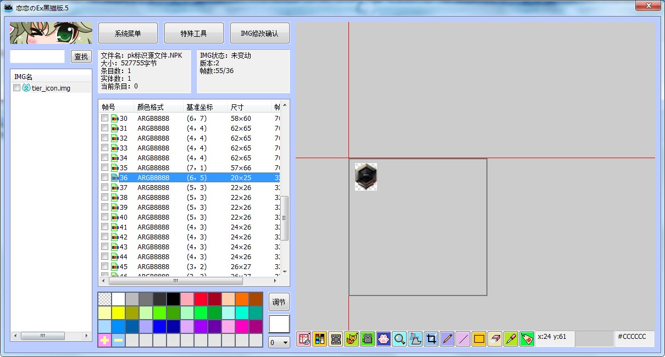This screenshot has width=665, height=357.
Task: Click the 基准坐标 column header
Action: click(206, 107)
